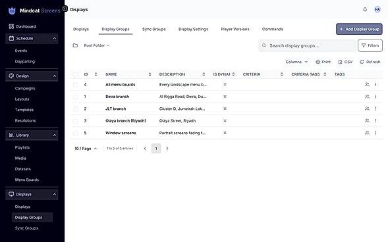
Task: Click the Mindcat Screens logo icon
Action: [12, 11]
